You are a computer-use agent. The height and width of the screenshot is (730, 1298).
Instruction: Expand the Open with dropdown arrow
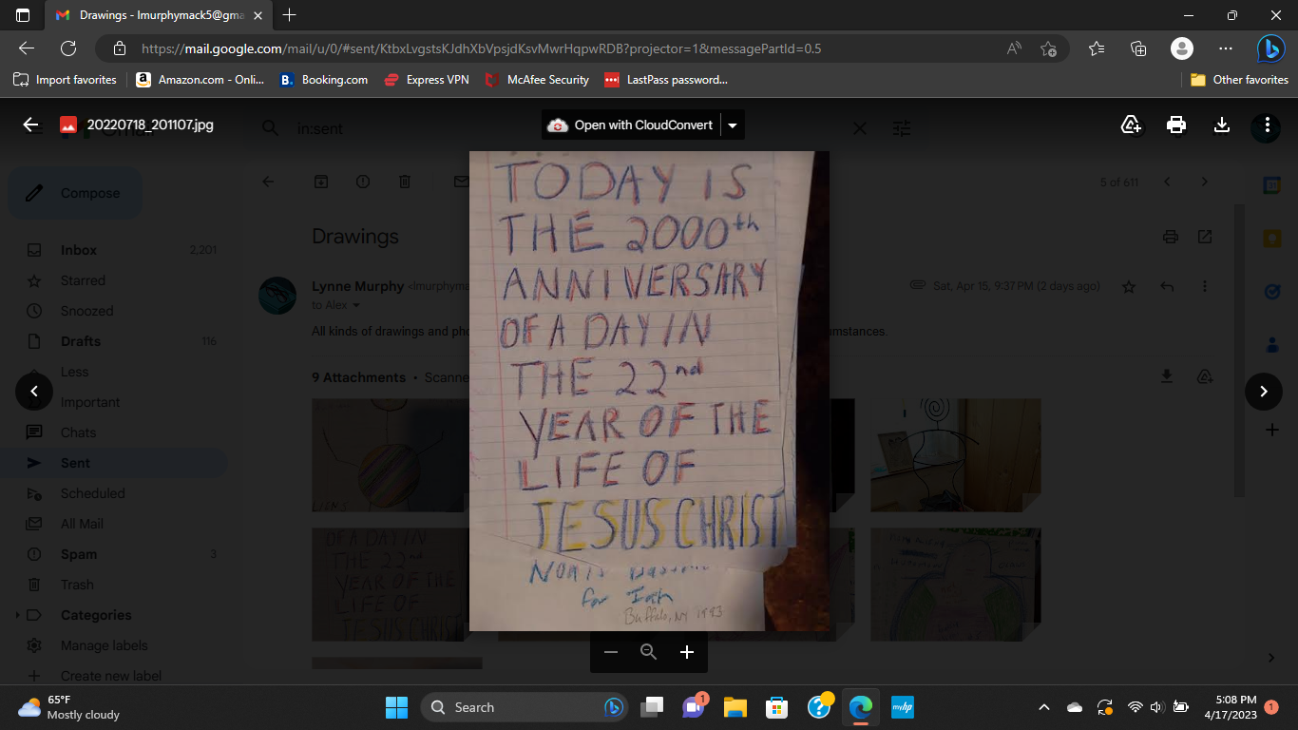(x=733, y=125)
